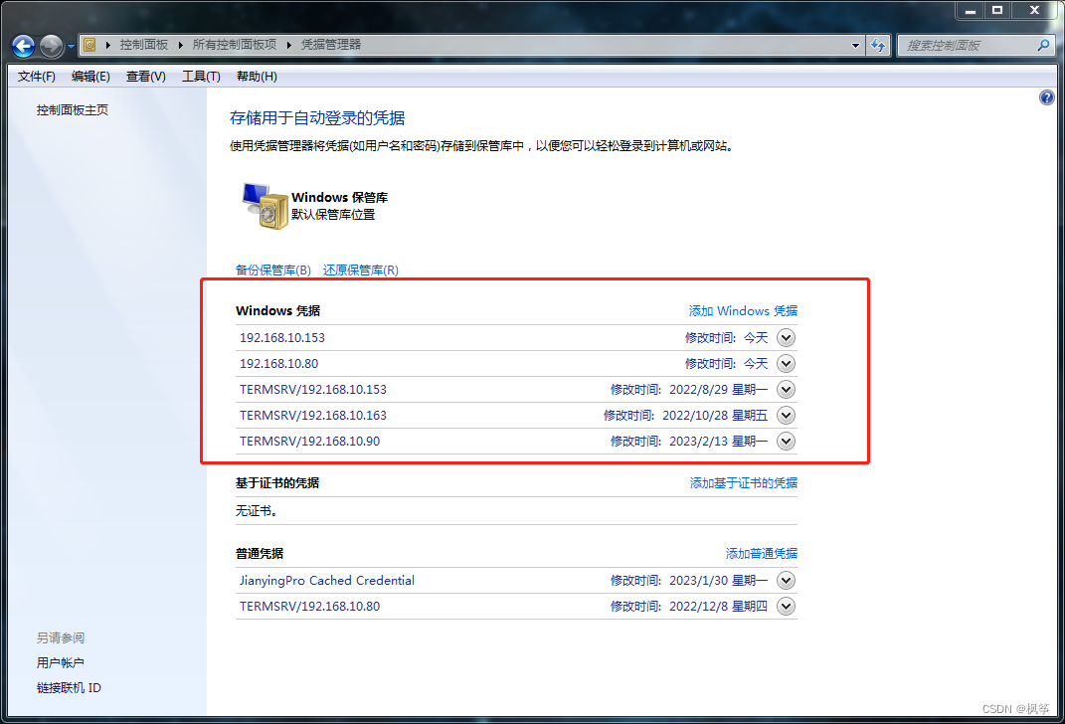Screen dimensions: 1065x724
Task: Open the 工具(T) menu
Action: click(200, 76)
